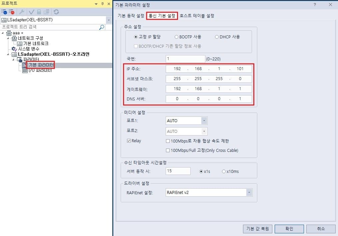Image resolution: width=338 pixels, height=236 pixels.
Task: Select DHCP 사용 radio button
Action: pos(217,37)
